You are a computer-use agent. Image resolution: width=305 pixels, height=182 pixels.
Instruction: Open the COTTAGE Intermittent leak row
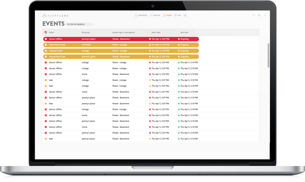[121, 45]
